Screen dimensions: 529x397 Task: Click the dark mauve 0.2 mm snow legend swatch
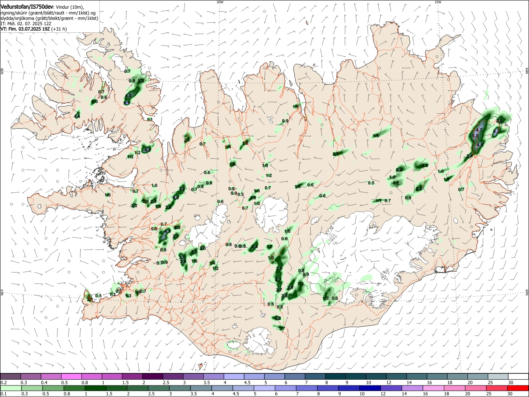pos(10,376)
